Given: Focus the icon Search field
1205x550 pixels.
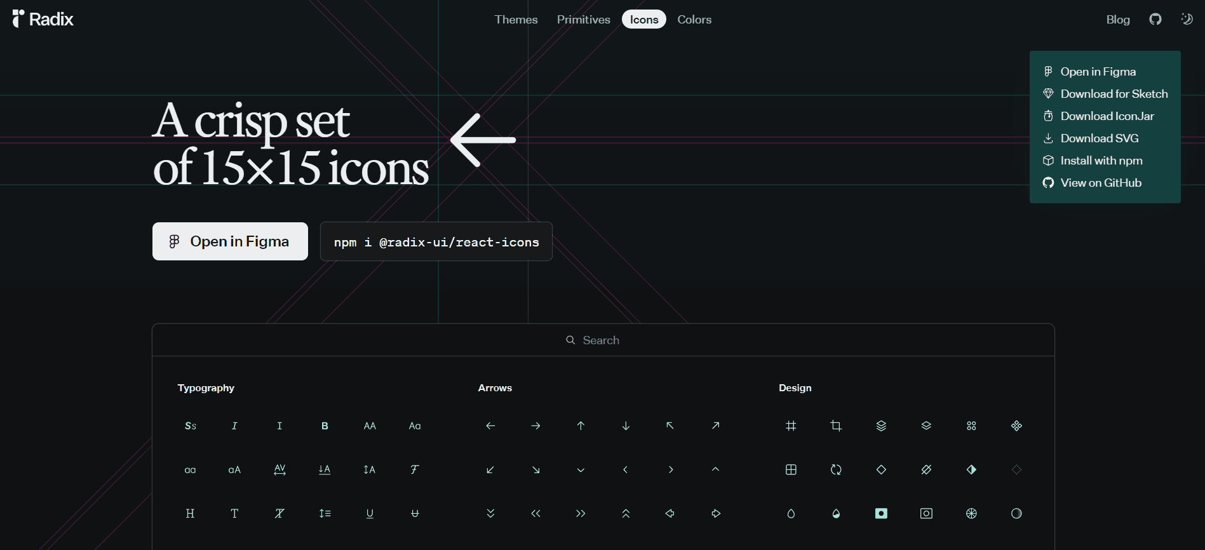Looking at the screenshot, I should pos(603,340).
